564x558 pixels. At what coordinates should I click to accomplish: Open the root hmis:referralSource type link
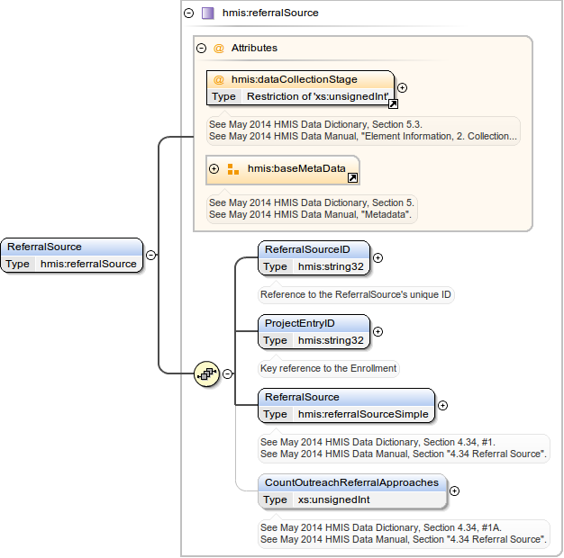(88, 264)
